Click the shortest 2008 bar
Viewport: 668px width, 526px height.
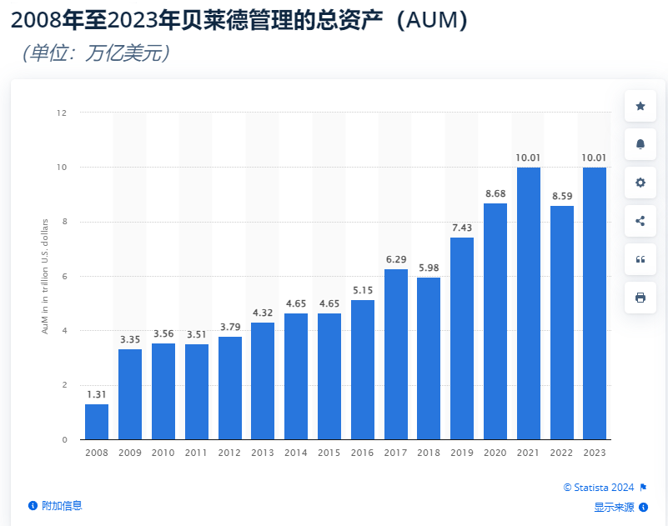pos(96,420)
